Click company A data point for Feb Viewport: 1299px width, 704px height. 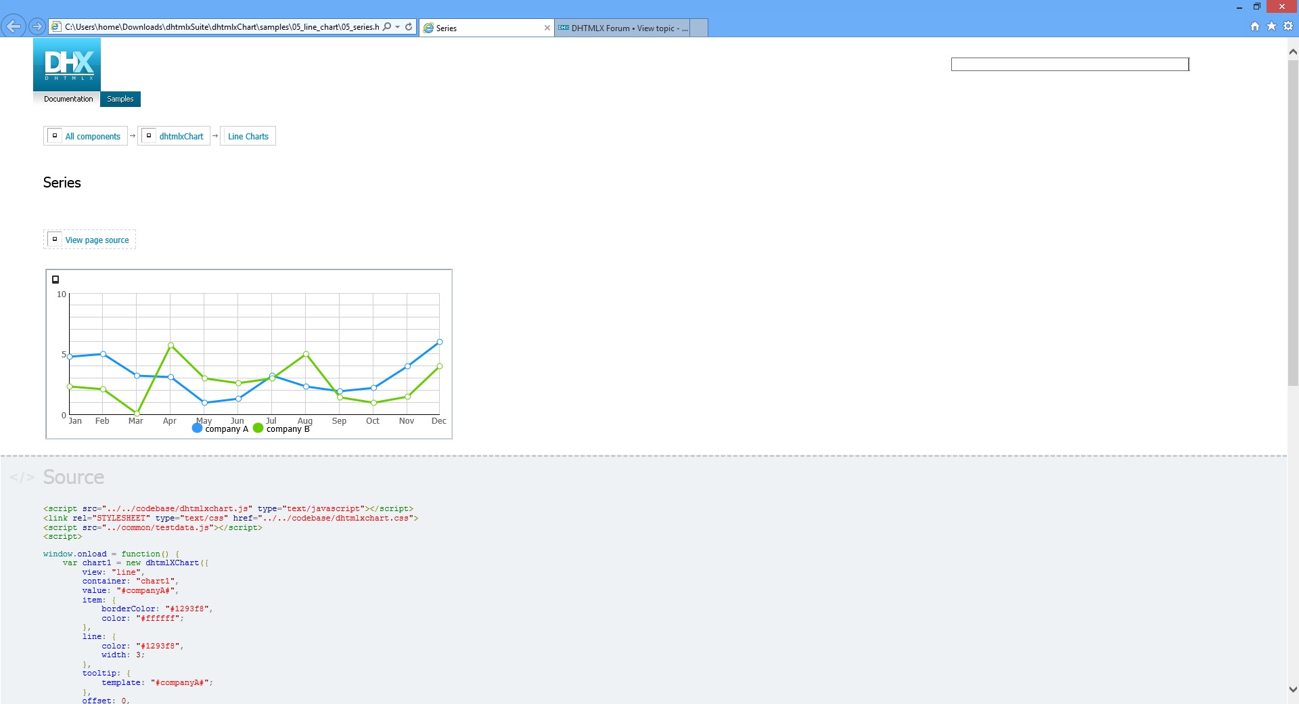103,354
